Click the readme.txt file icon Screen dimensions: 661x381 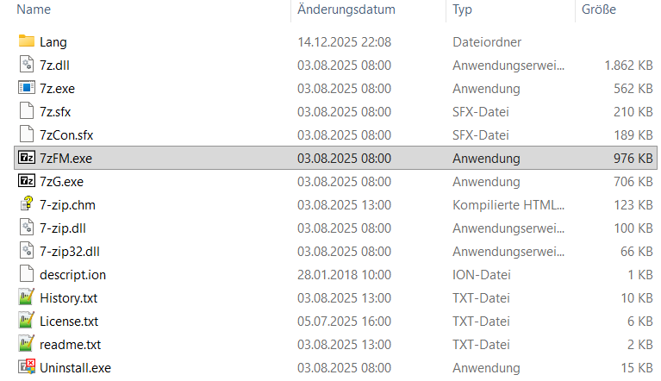point(26,345)
